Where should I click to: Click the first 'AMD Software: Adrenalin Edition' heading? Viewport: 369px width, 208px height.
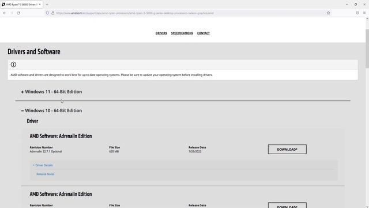(61, 136)
